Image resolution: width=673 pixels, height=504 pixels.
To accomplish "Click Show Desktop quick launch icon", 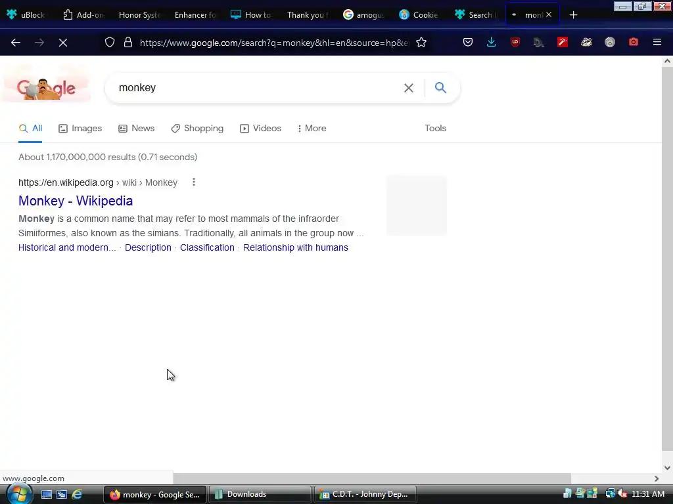I will [x=47, y=494].
